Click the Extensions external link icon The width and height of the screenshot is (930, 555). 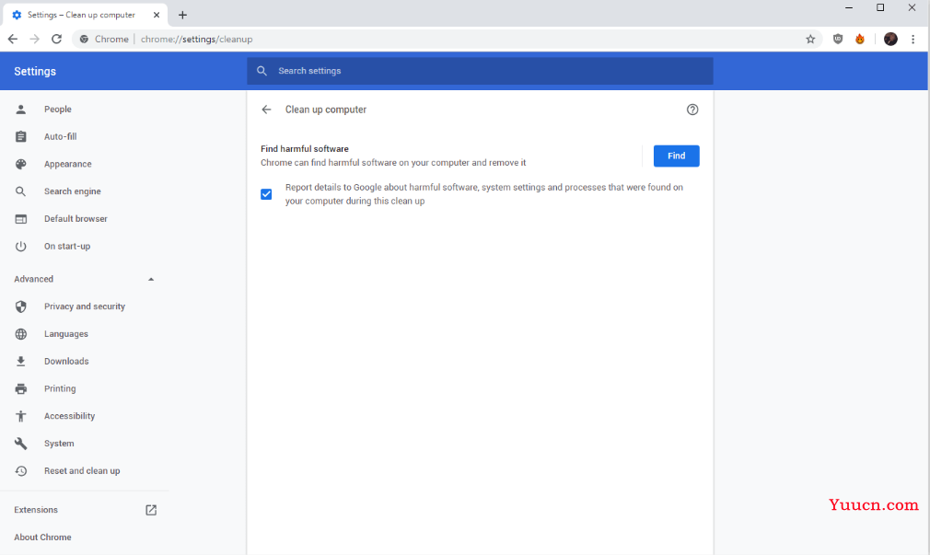coord(151,510)
